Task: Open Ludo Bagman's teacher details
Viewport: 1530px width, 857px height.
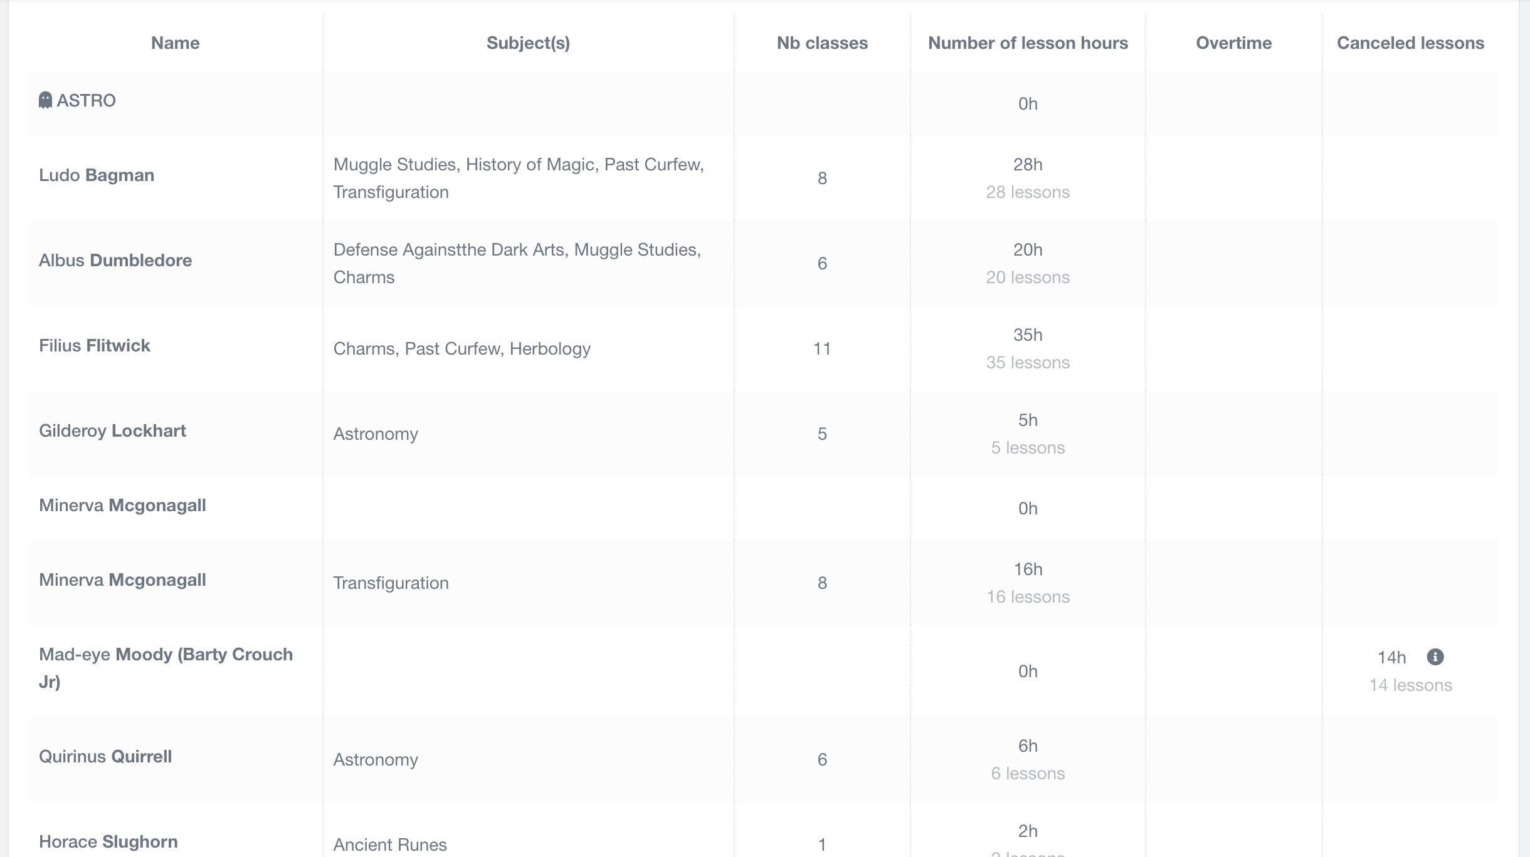Action: pos(97,175)
